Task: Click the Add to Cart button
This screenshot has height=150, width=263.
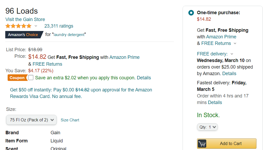Action: 226,144
